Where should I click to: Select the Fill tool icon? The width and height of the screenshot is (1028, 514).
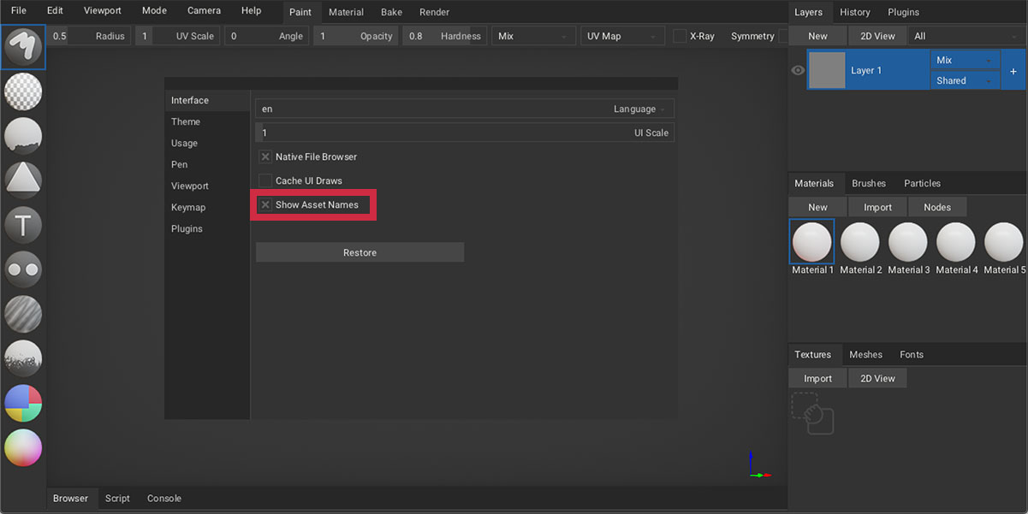click(23, 135)
